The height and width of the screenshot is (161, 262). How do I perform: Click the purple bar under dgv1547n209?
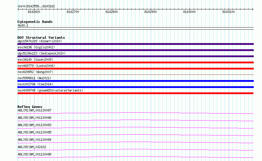135,44
